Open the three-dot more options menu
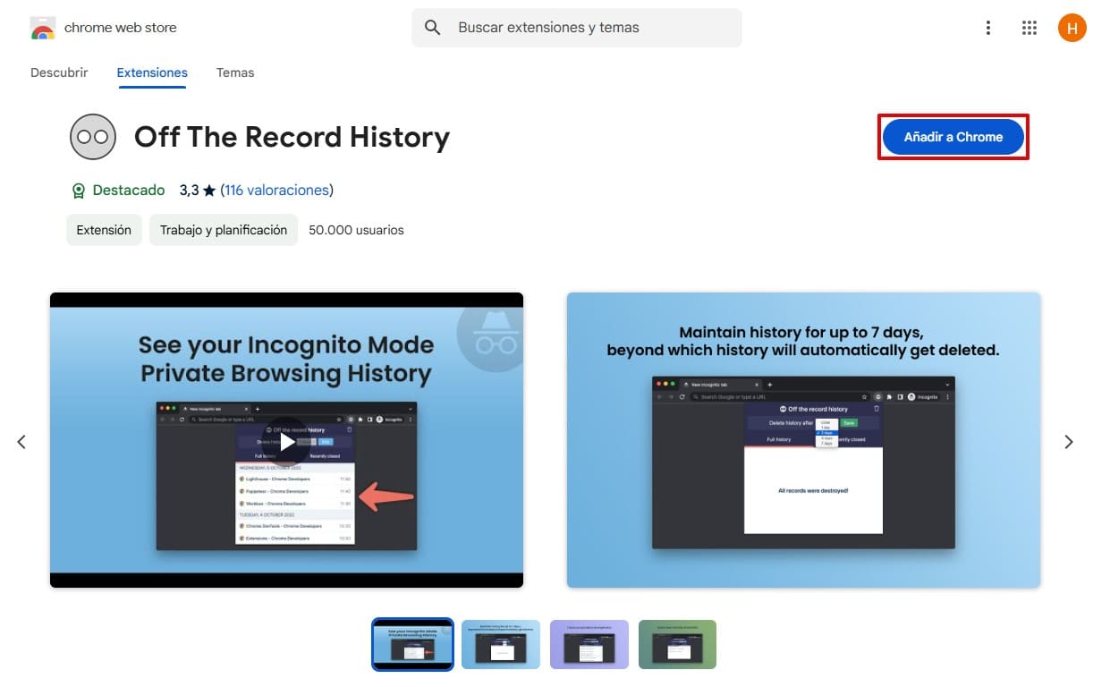 pos(988,28)
